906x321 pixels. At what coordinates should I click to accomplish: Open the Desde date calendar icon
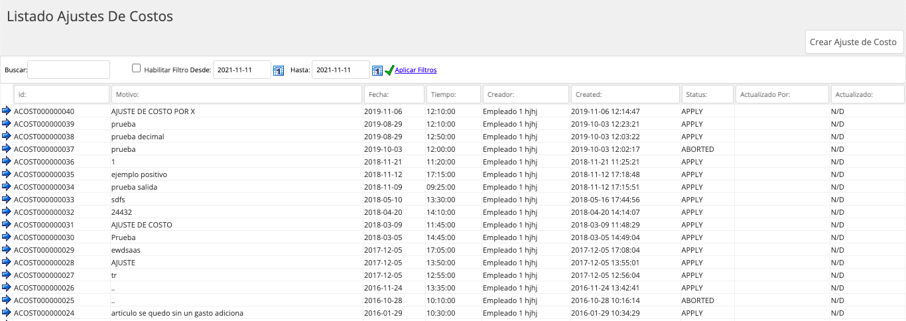[279, 70]
